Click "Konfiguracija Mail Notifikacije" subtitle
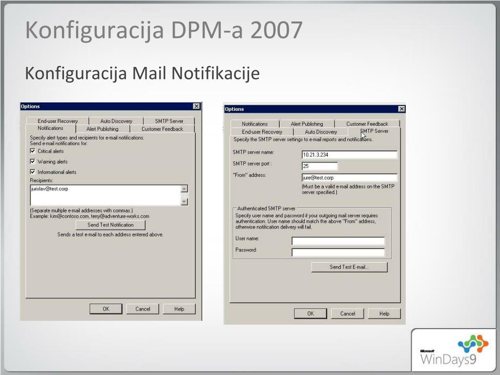The height and width of the screenshot is (375, 500). pyautogui.click(x=142, y=73)
